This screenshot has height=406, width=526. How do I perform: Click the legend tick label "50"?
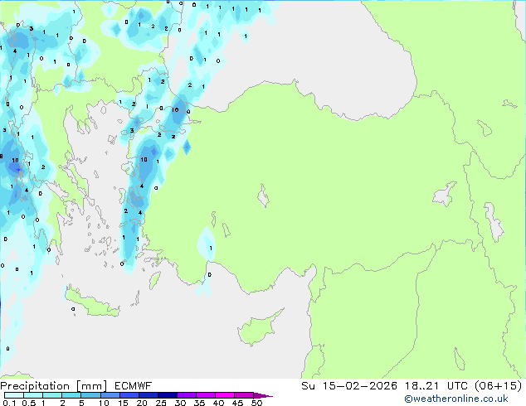pos(256,403)
